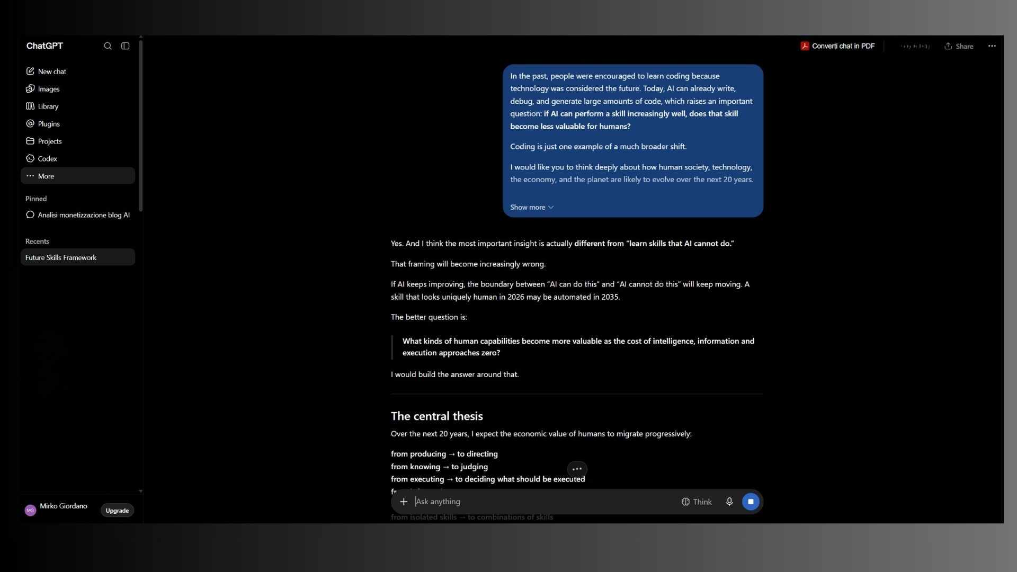Click the floating three-dot button above composer
The width and height of the screenshot is (1017, 572).
pyautogui.click(x=577, y=469)
